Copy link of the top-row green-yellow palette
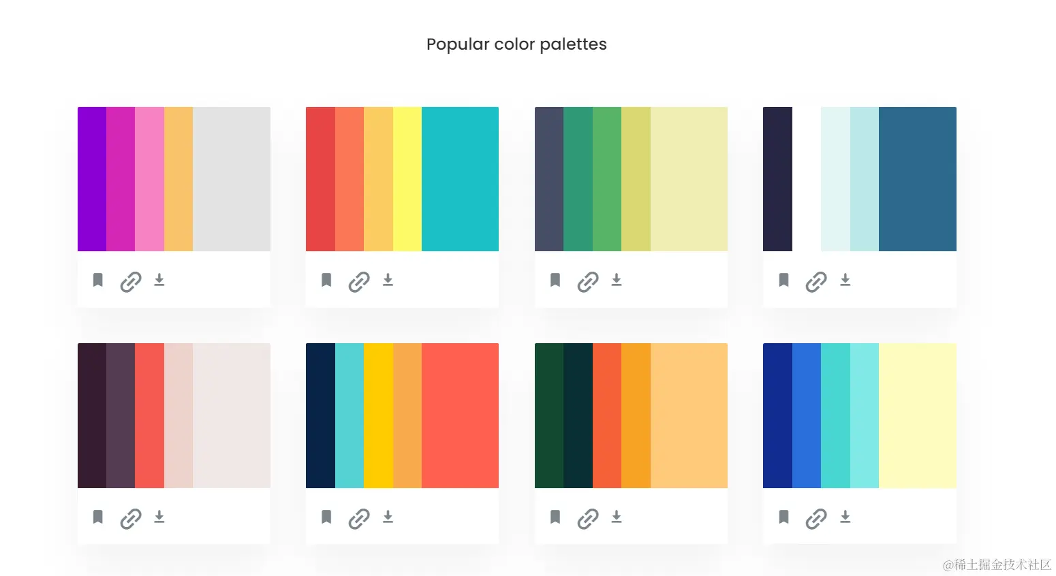 pyautogui.click(x=588, y=281)
